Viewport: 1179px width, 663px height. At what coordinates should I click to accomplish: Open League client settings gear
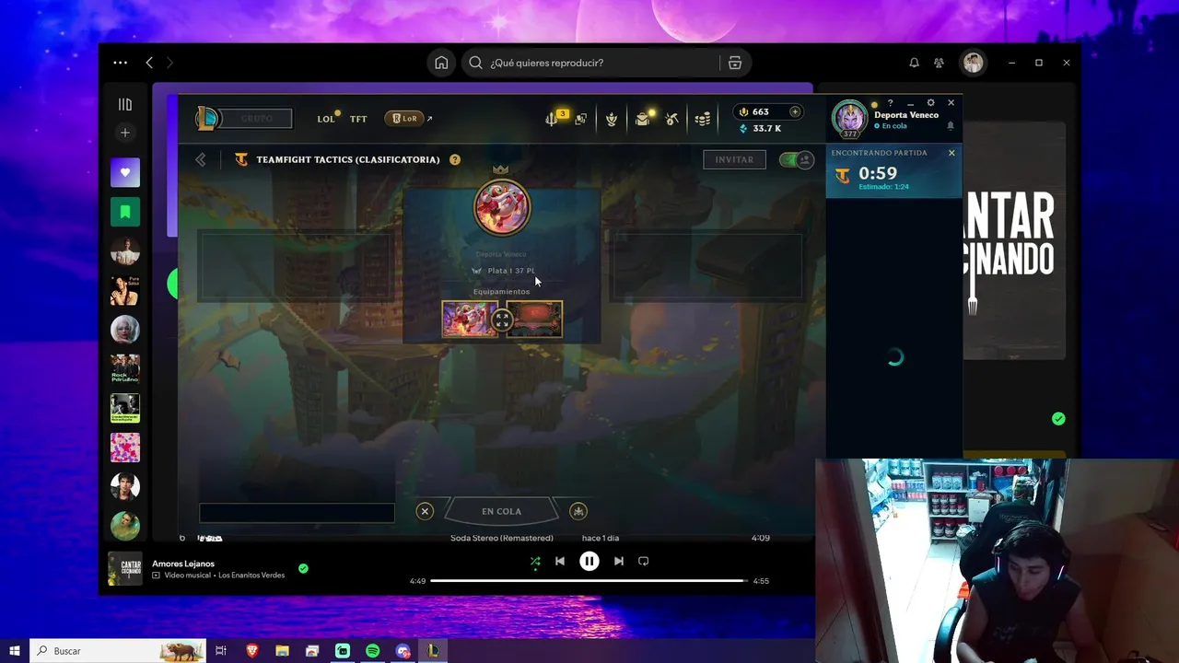[x=930, y=103]
